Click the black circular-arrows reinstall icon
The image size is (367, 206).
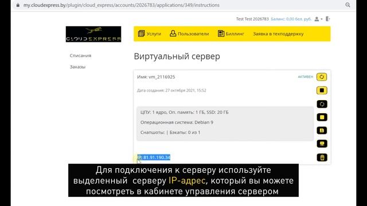(322, 104)
